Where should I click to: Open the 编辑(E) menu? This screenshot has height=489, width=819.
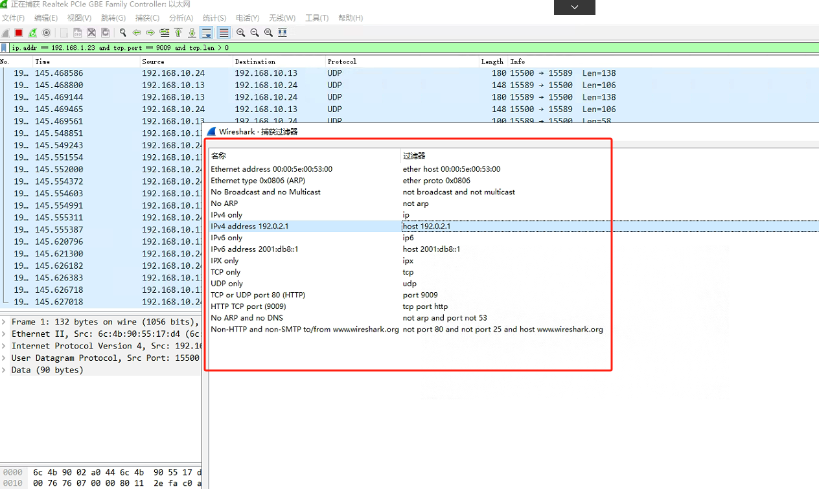pos(46,18)
